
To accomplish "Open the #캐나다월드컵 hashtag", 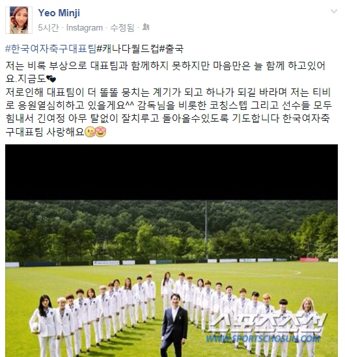I will click(x=128, y=49).
